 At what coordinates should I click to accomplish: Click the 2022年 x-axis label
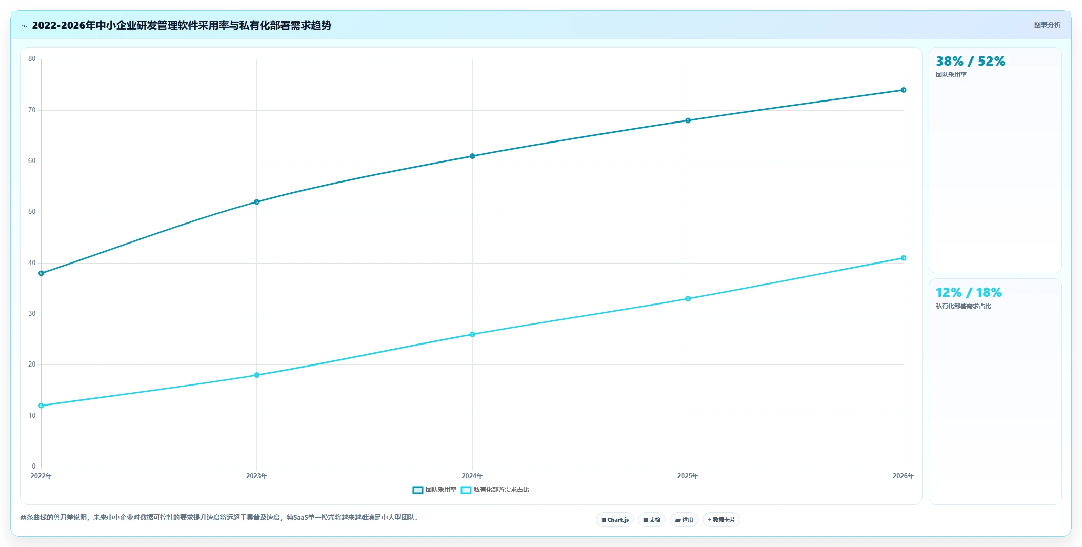point(42,476)
